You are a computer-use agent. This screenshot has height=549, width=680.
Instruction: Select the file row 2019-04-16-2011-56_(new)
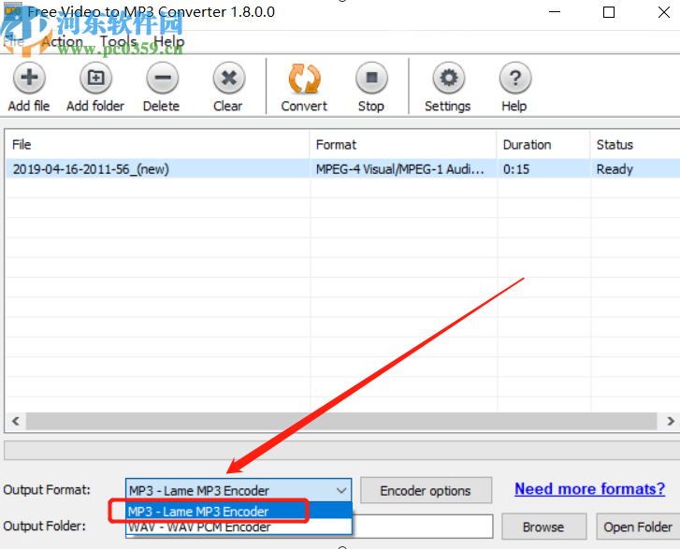[342, 168]
